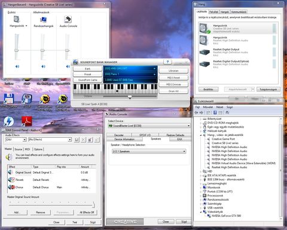Open the MIDI tab in EAX Control Panel

coord(28,149)
